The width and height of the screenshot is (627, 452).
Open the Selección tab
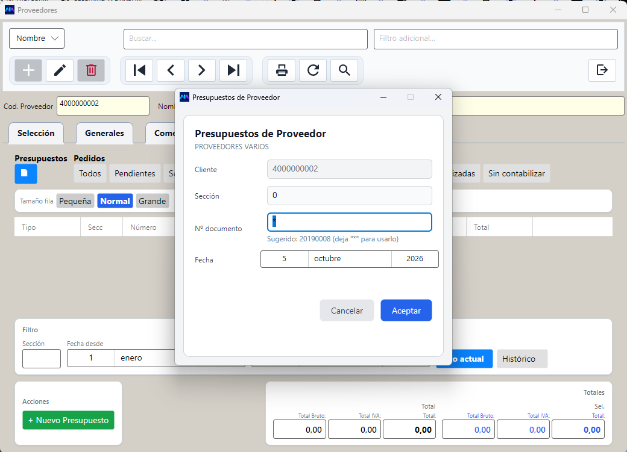coord(36,133)
